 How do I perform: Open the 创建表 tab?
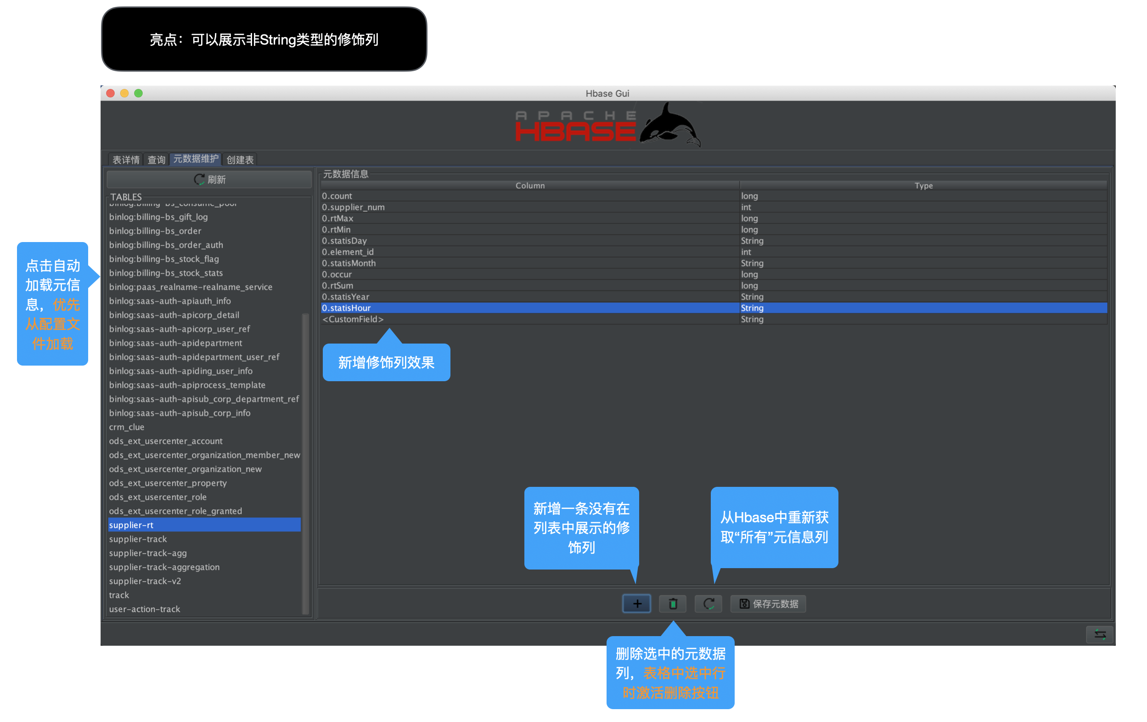pyautogui.click(x=240, y=160)
